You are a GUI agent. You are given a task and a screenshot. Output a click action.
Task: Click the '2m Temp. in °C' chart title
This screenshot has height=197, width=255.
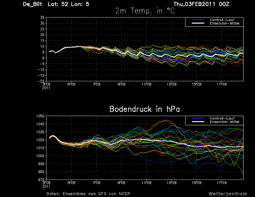pyautogui.click(x=145, y=11)
